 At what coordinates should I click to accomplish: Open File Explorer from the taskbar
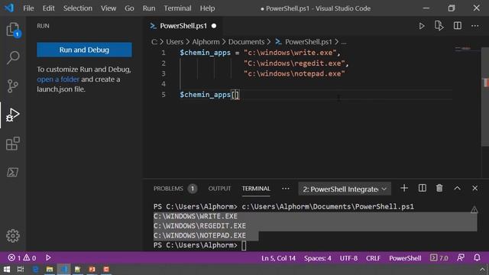pyautogui.click(x=49, y=270)
